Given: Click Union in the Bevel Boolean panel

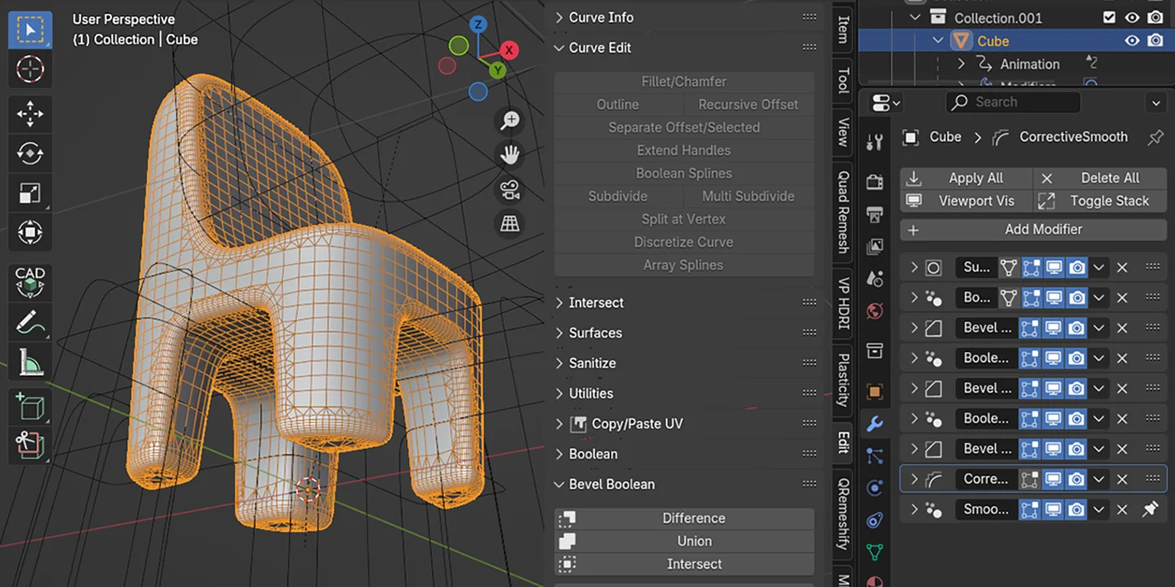Looking at the screenshot, I should click(694, 541).
